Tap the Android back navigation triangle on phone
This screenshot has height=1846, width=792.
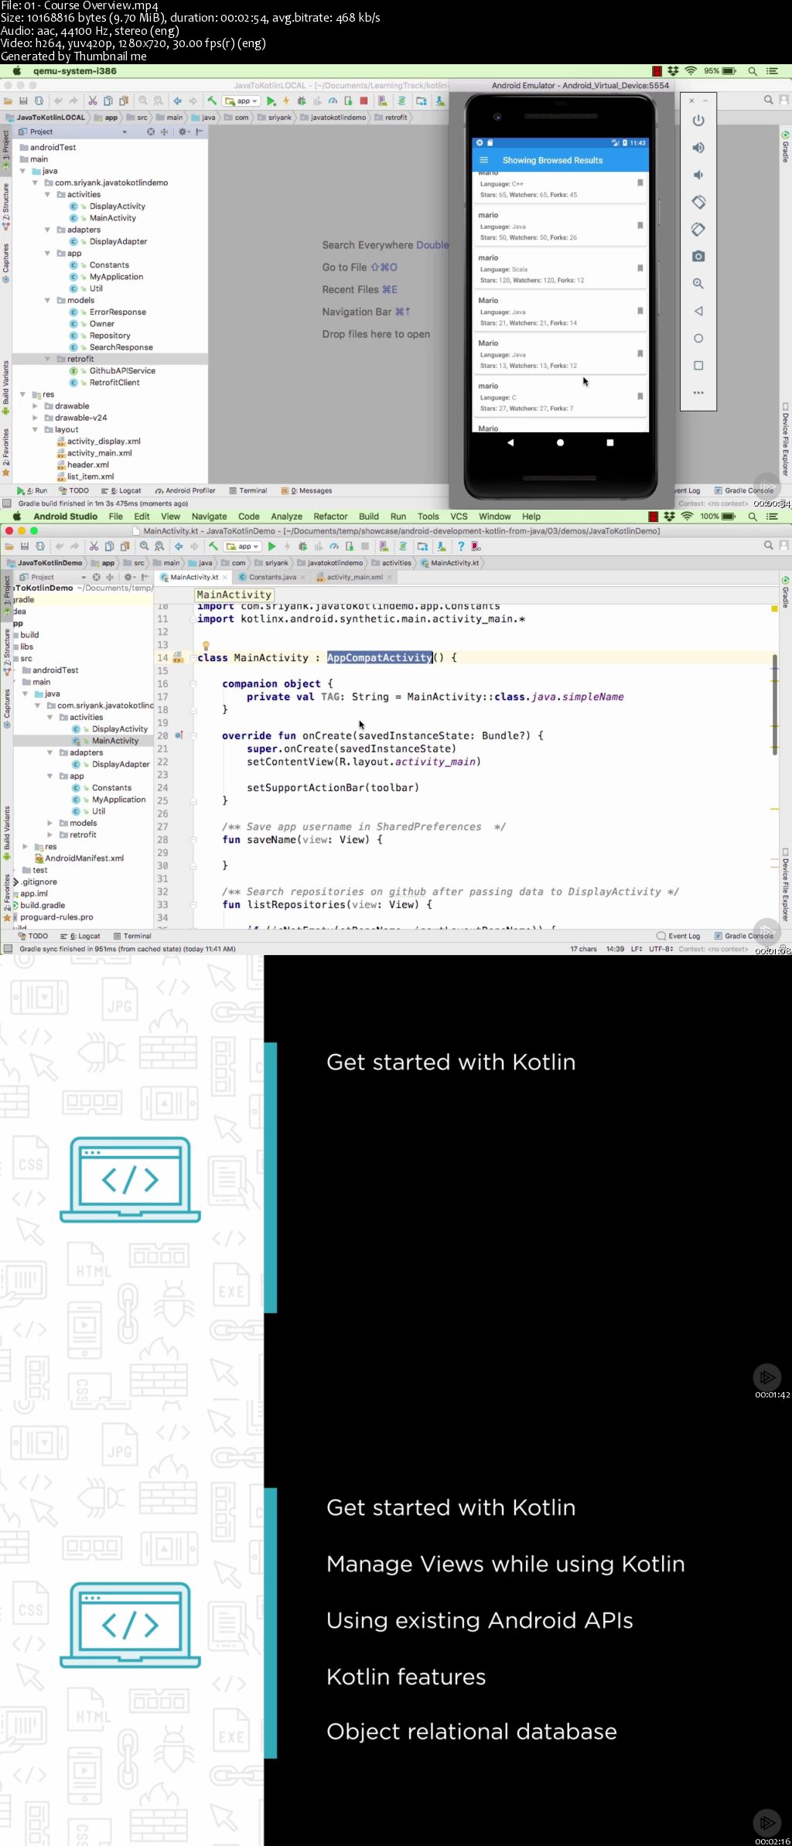510,442
